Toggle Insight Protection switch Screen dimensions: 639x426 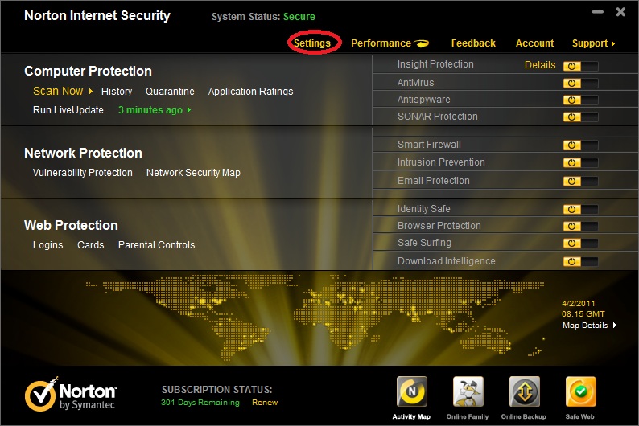581,66
